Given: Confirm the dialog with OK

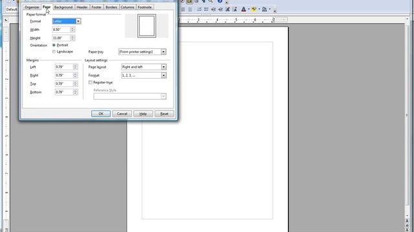Looking at the screenshot, I should (101, 114).
